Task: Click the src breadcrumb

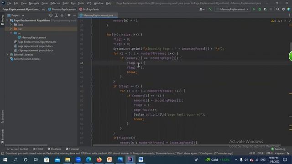Action: coord(43,9)
